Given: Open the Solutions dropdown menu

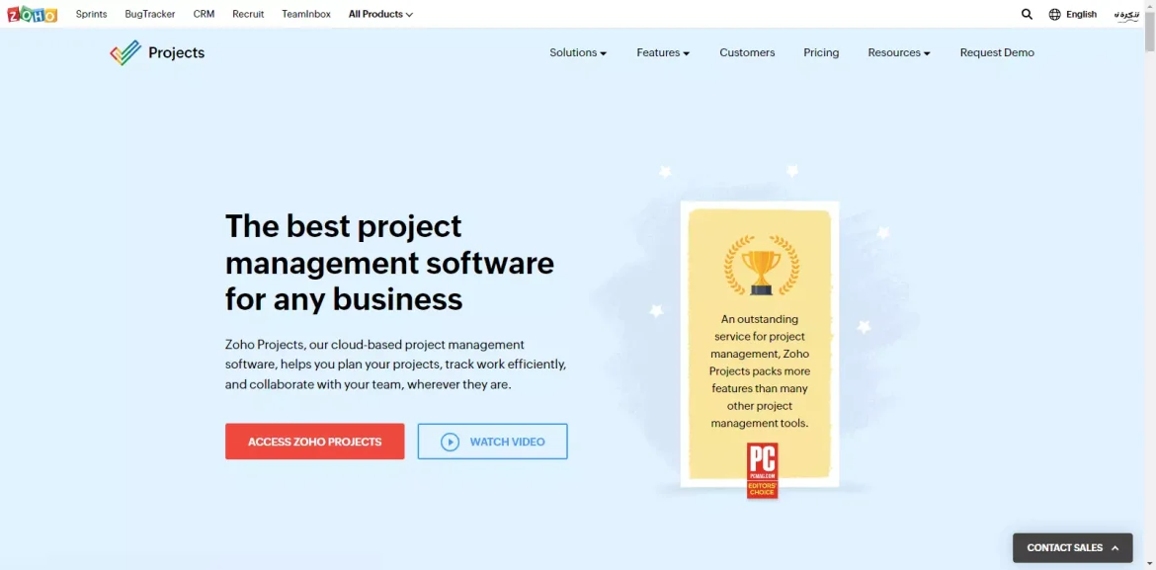Looking at the screenshot, I should point(578,53).
